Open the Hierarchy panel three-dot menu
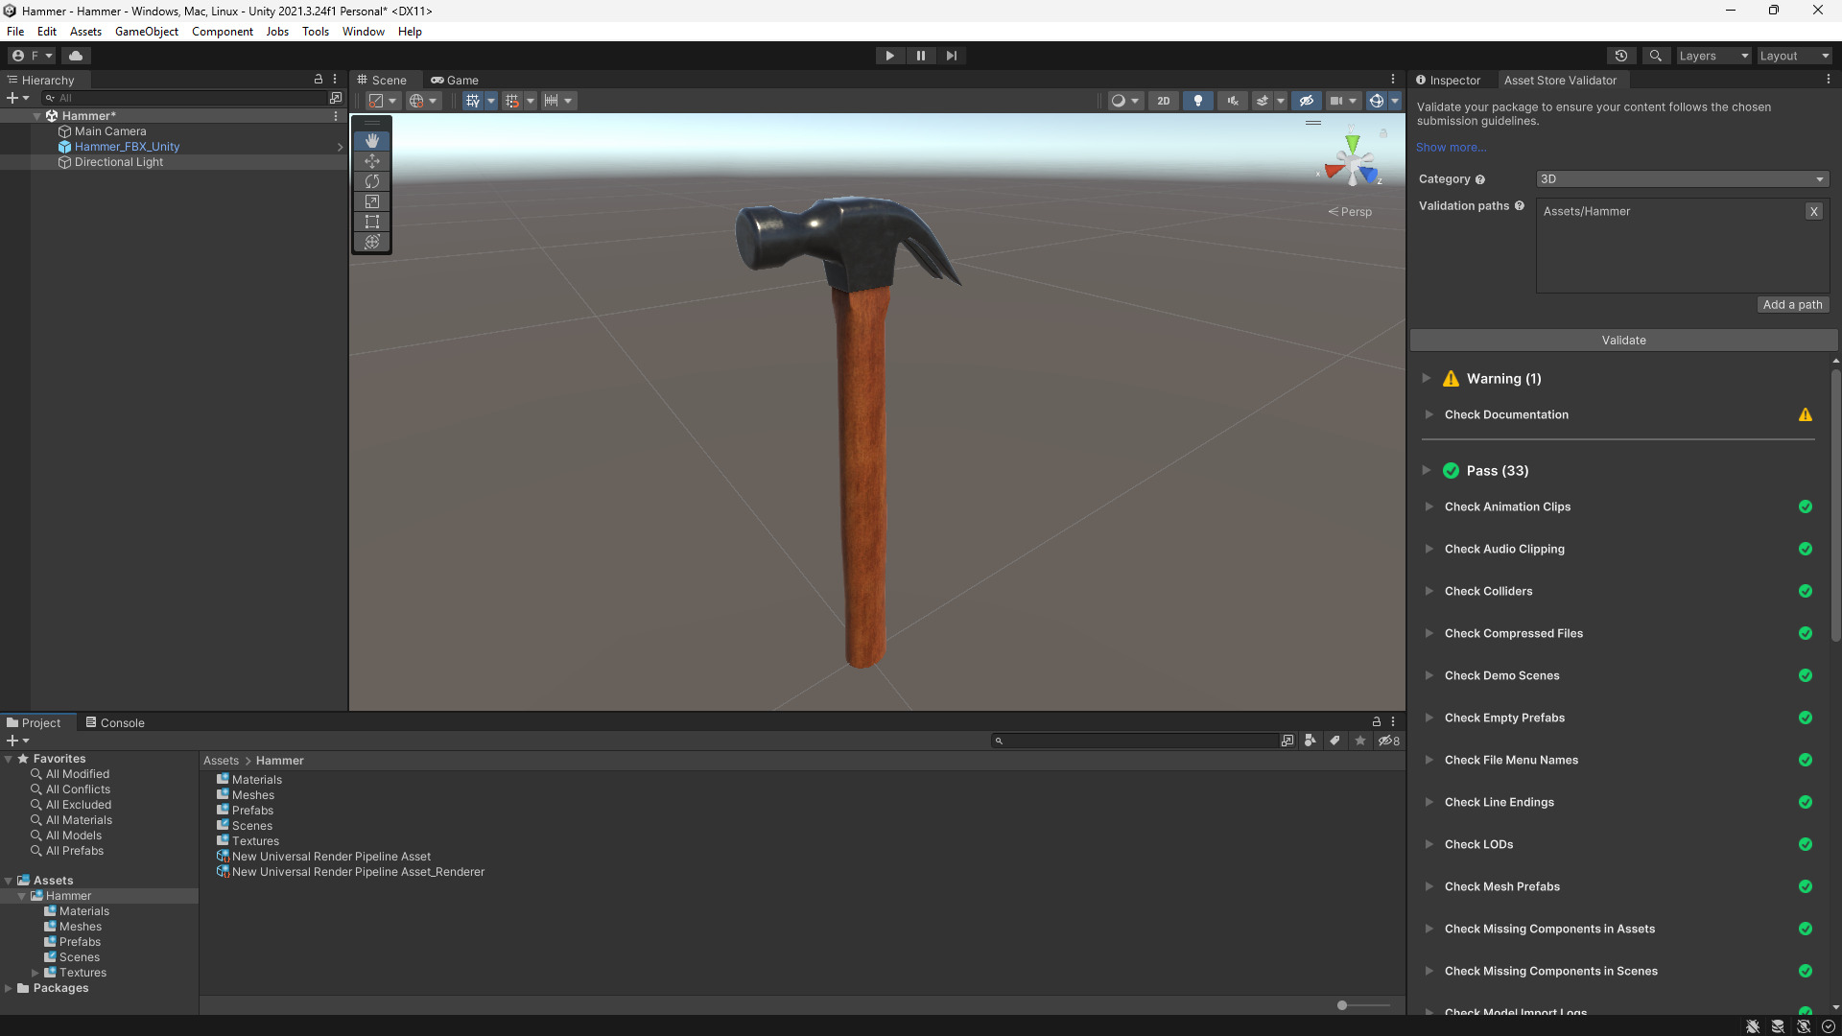 (x=335, y=80)
